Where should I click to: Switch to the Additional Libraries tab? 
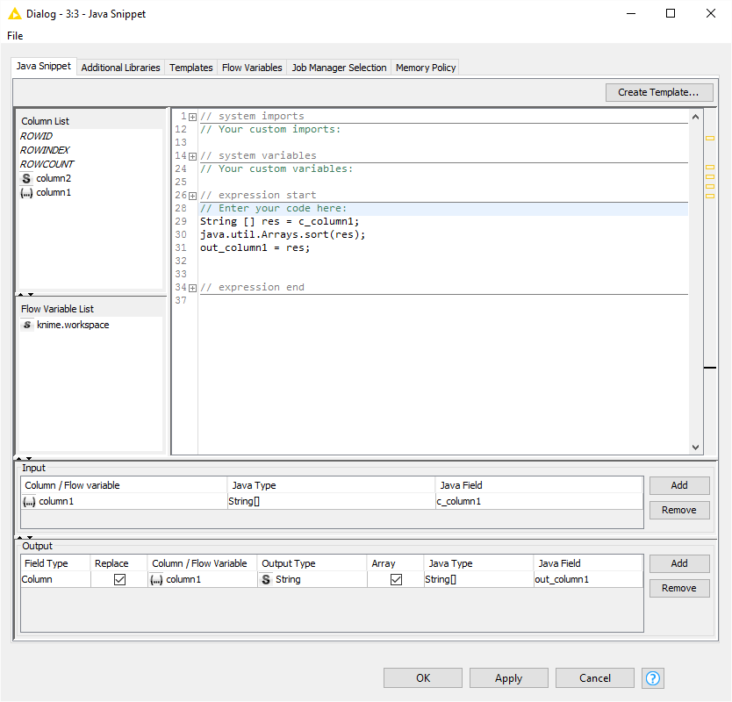(x=120, y=68)
